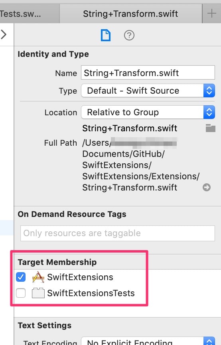Add a new editor tab with plus

coord(211,14)
